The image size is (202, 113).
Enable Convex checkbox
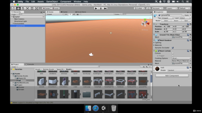click(173, 53)
